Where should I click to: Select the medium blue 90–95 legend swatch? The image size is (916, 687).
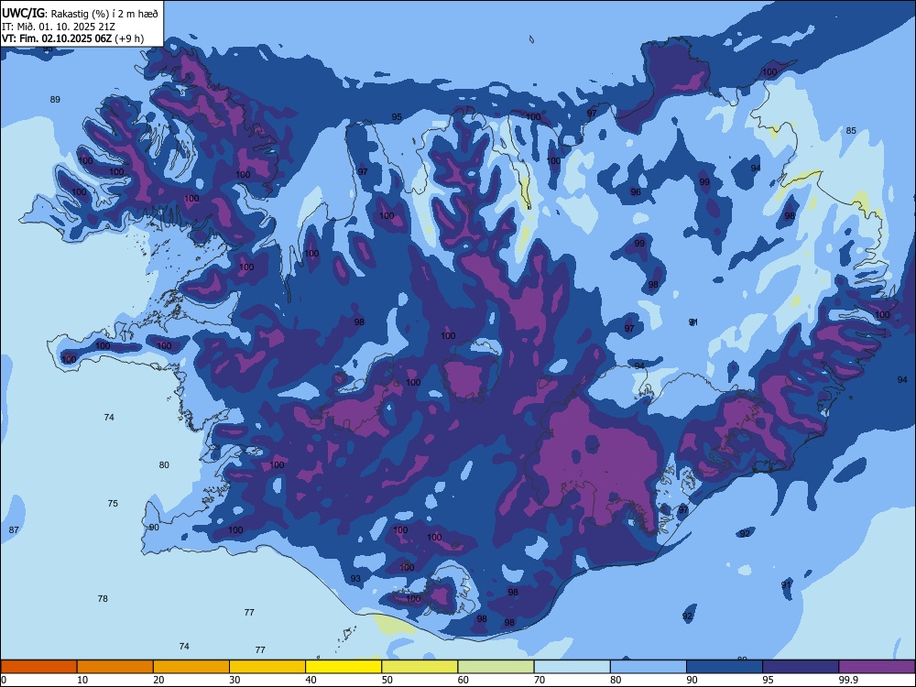coord(725,667)
